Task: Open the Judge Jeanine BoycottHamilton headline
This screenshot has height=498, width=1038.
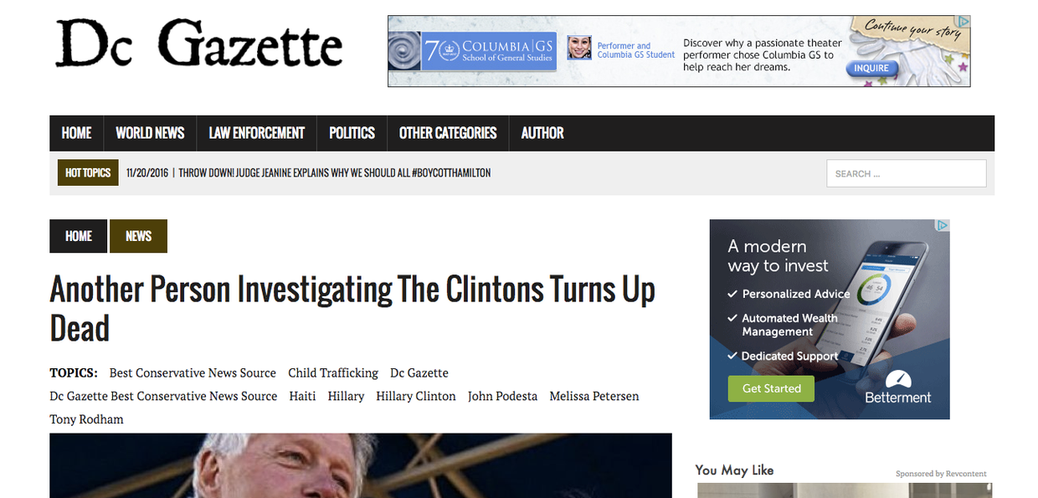Action: pyautogui.click(x=335, y=172)
